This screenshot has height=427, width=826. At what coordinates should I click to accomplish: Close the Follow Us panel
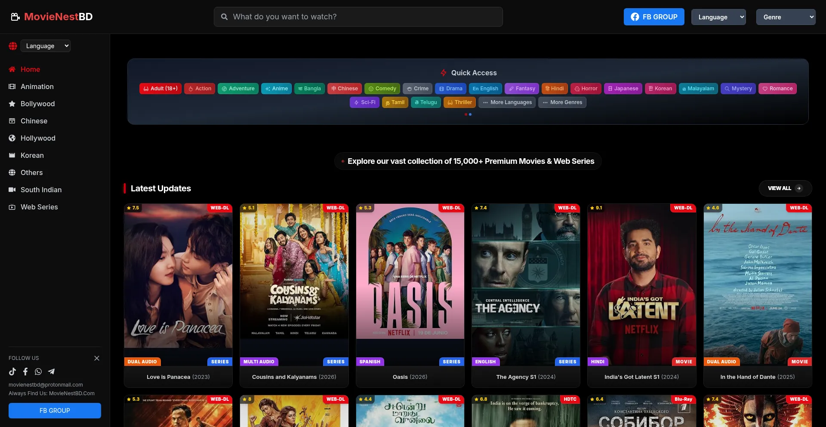pyautogui.click(x=97, y=358)
